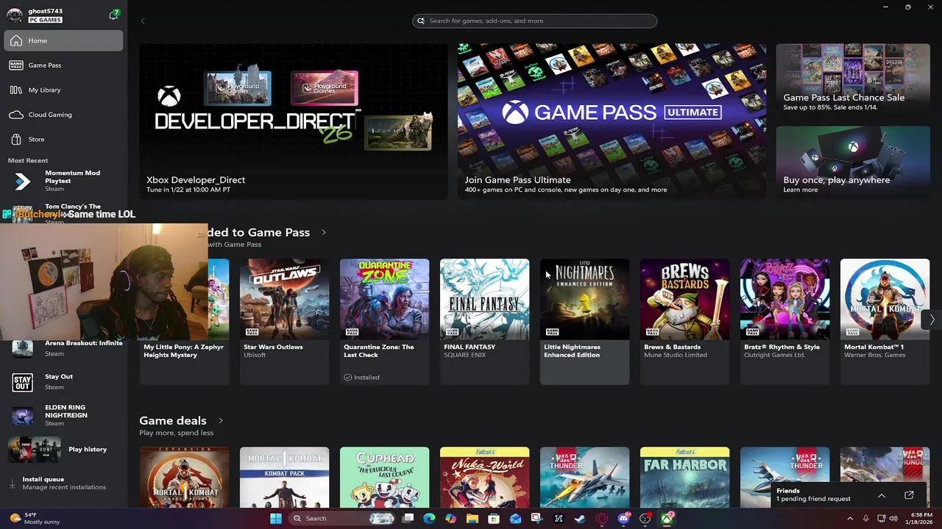Open Mortal Kombat 1 game card
942x529 pixels.
885,321
